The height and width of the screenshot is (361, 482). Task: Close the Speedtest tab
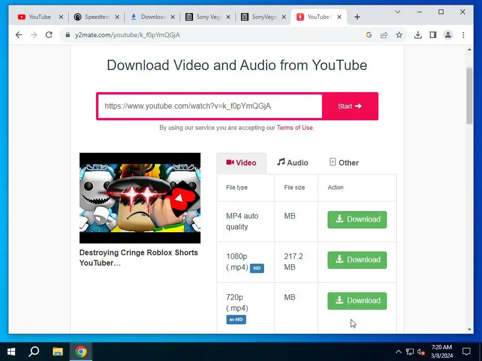click(117, 17)
